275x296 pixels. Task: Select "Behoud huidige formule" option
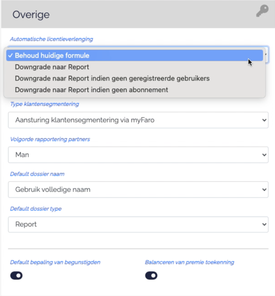pyautogui.click(x=135, y=56)
